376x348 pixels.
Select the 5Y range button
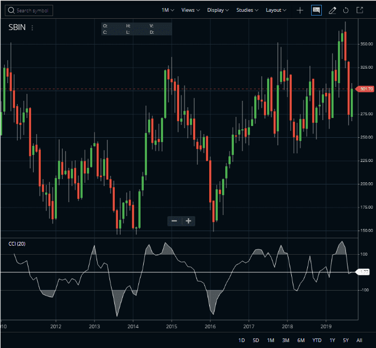click(x=346, y=340)
